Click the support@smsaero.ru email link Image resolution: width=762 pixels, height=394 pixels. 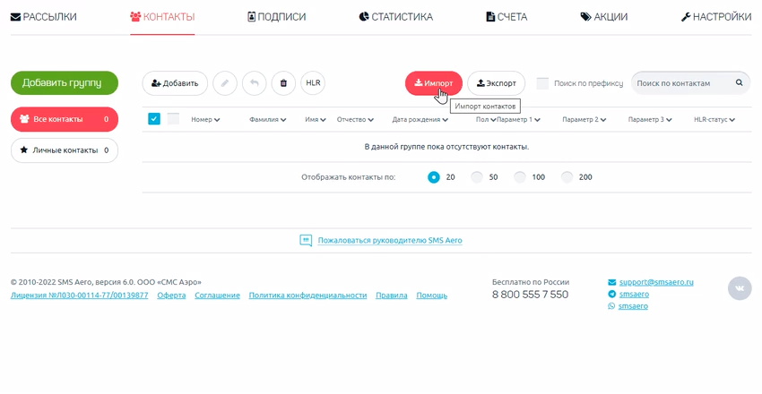click(x=656, y=282)
